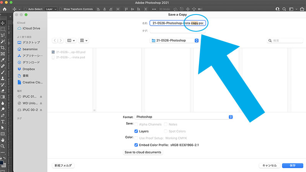Select Creative Cloud Files in sidebar
Screen dimensions: 306x172
click(x=30, y=82)
